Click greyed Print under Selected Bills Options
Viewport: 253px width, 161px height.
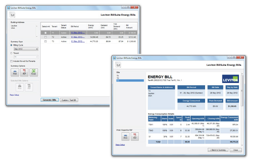point(20,87)
